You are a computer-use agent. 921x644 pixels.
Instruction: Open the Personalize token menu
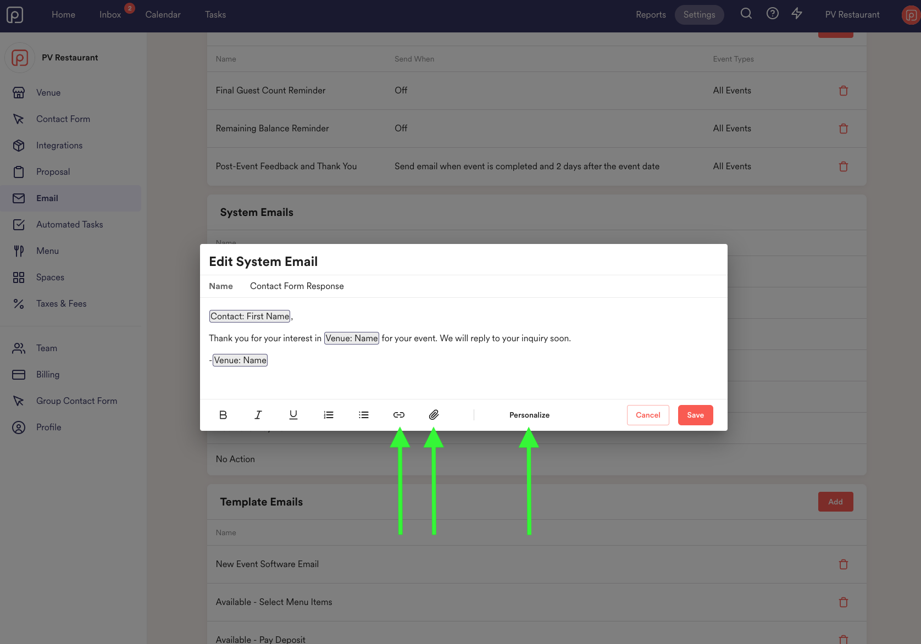click(529, 415)
